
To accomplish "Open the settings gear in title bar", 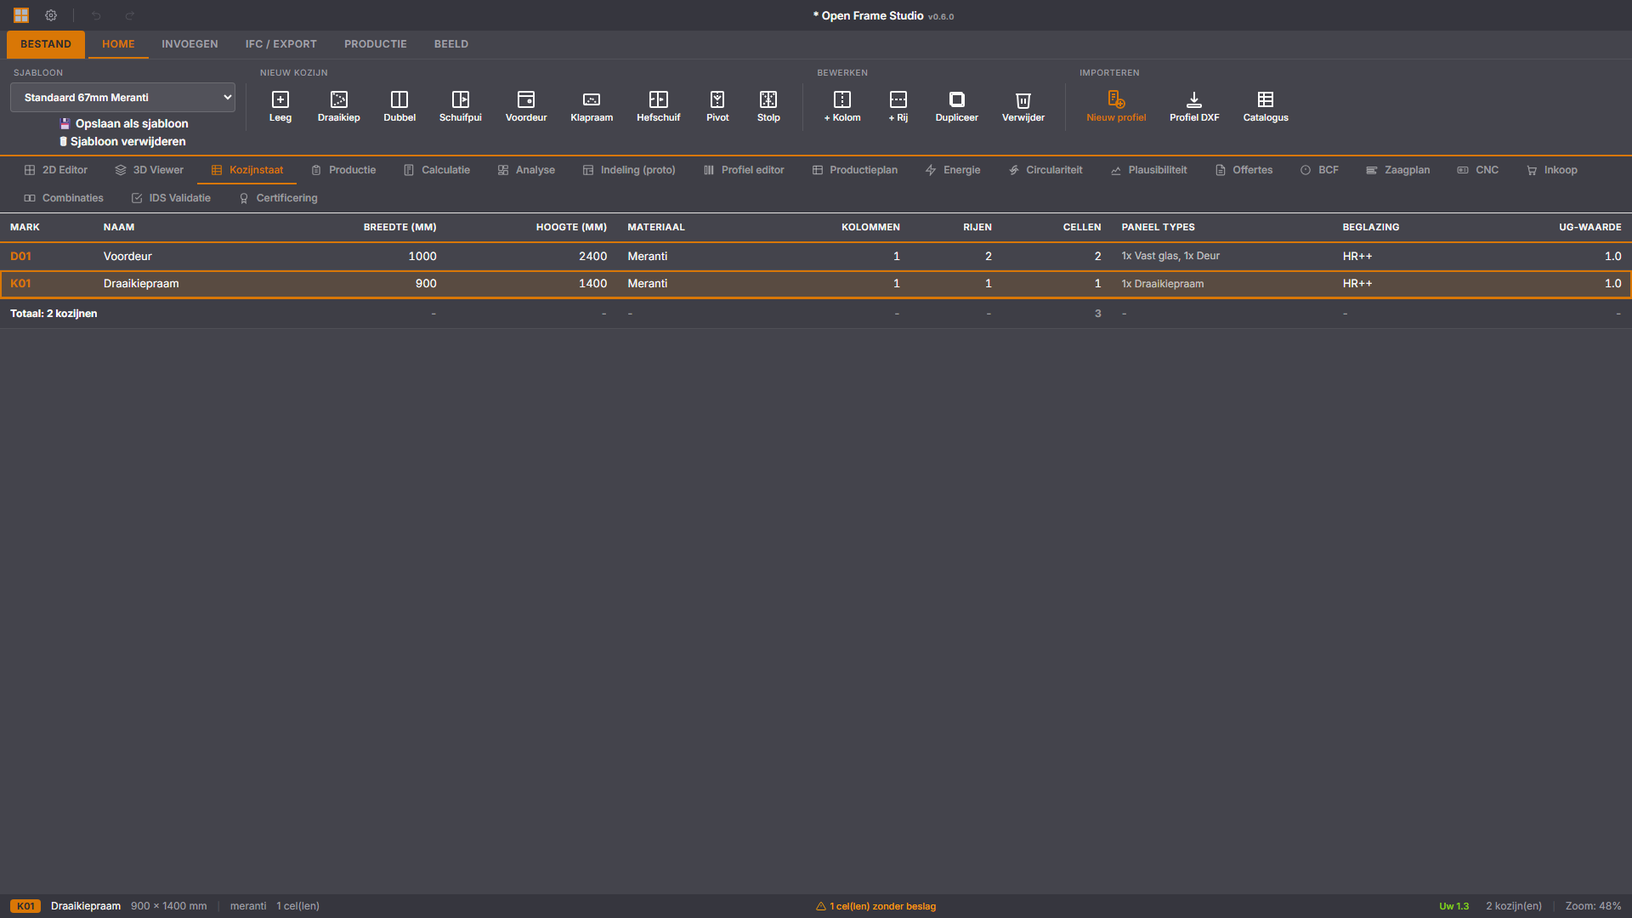I will tap(51, 15).
